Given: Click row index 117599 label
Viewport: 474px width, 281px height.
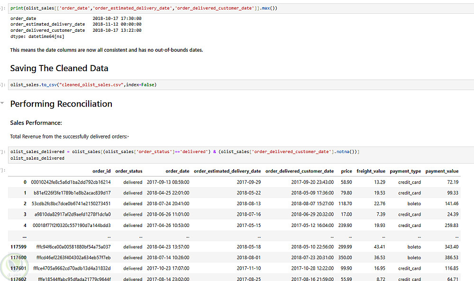Looking at the screenshot, I should pyautogui.click(x=19, y=247).
